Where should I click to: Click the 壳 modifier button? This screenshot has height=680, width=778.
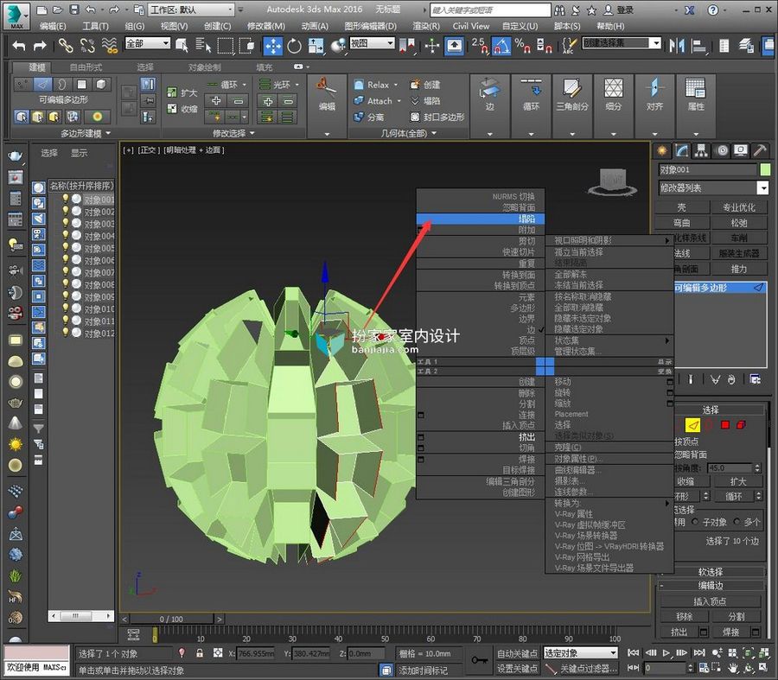[682, 207]
